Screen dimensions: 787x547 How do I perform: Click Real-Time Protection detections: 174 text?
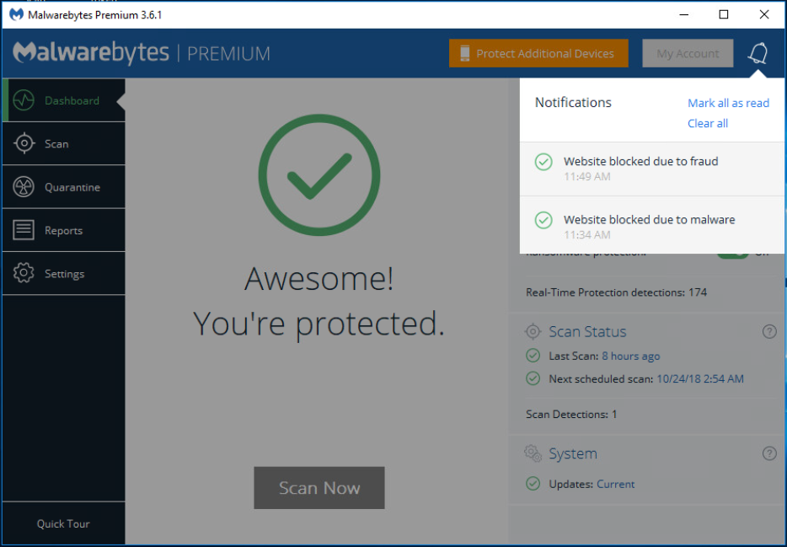[x=616, y=292]
